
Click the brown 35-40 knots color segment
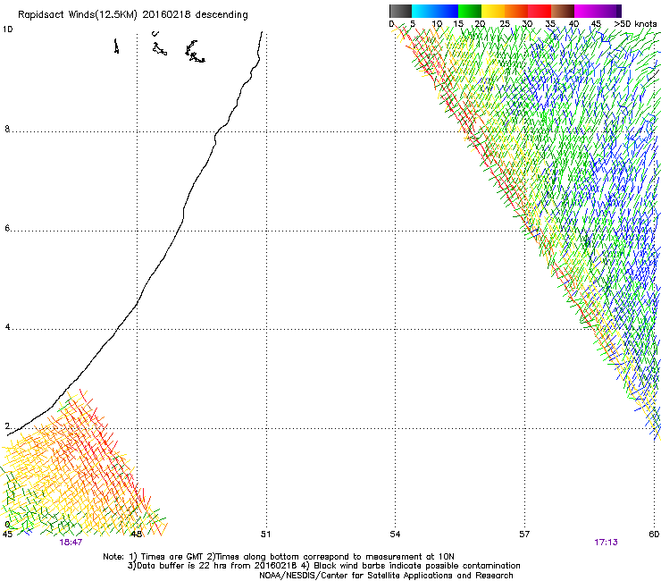tap(563, 11)
